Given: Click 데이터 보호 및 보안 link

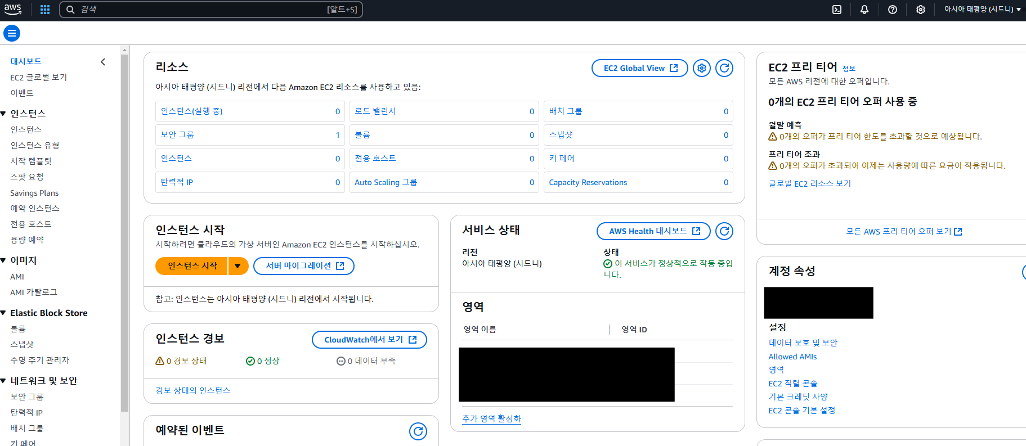Looking at the screenshot, I should [x=803, y=343].
